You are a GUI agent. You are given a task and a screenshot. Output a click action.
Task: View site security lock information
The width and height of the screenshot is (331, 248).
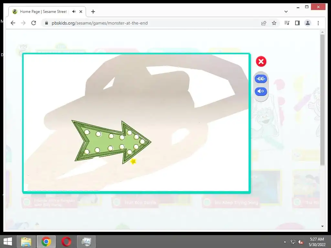(47, 23)
